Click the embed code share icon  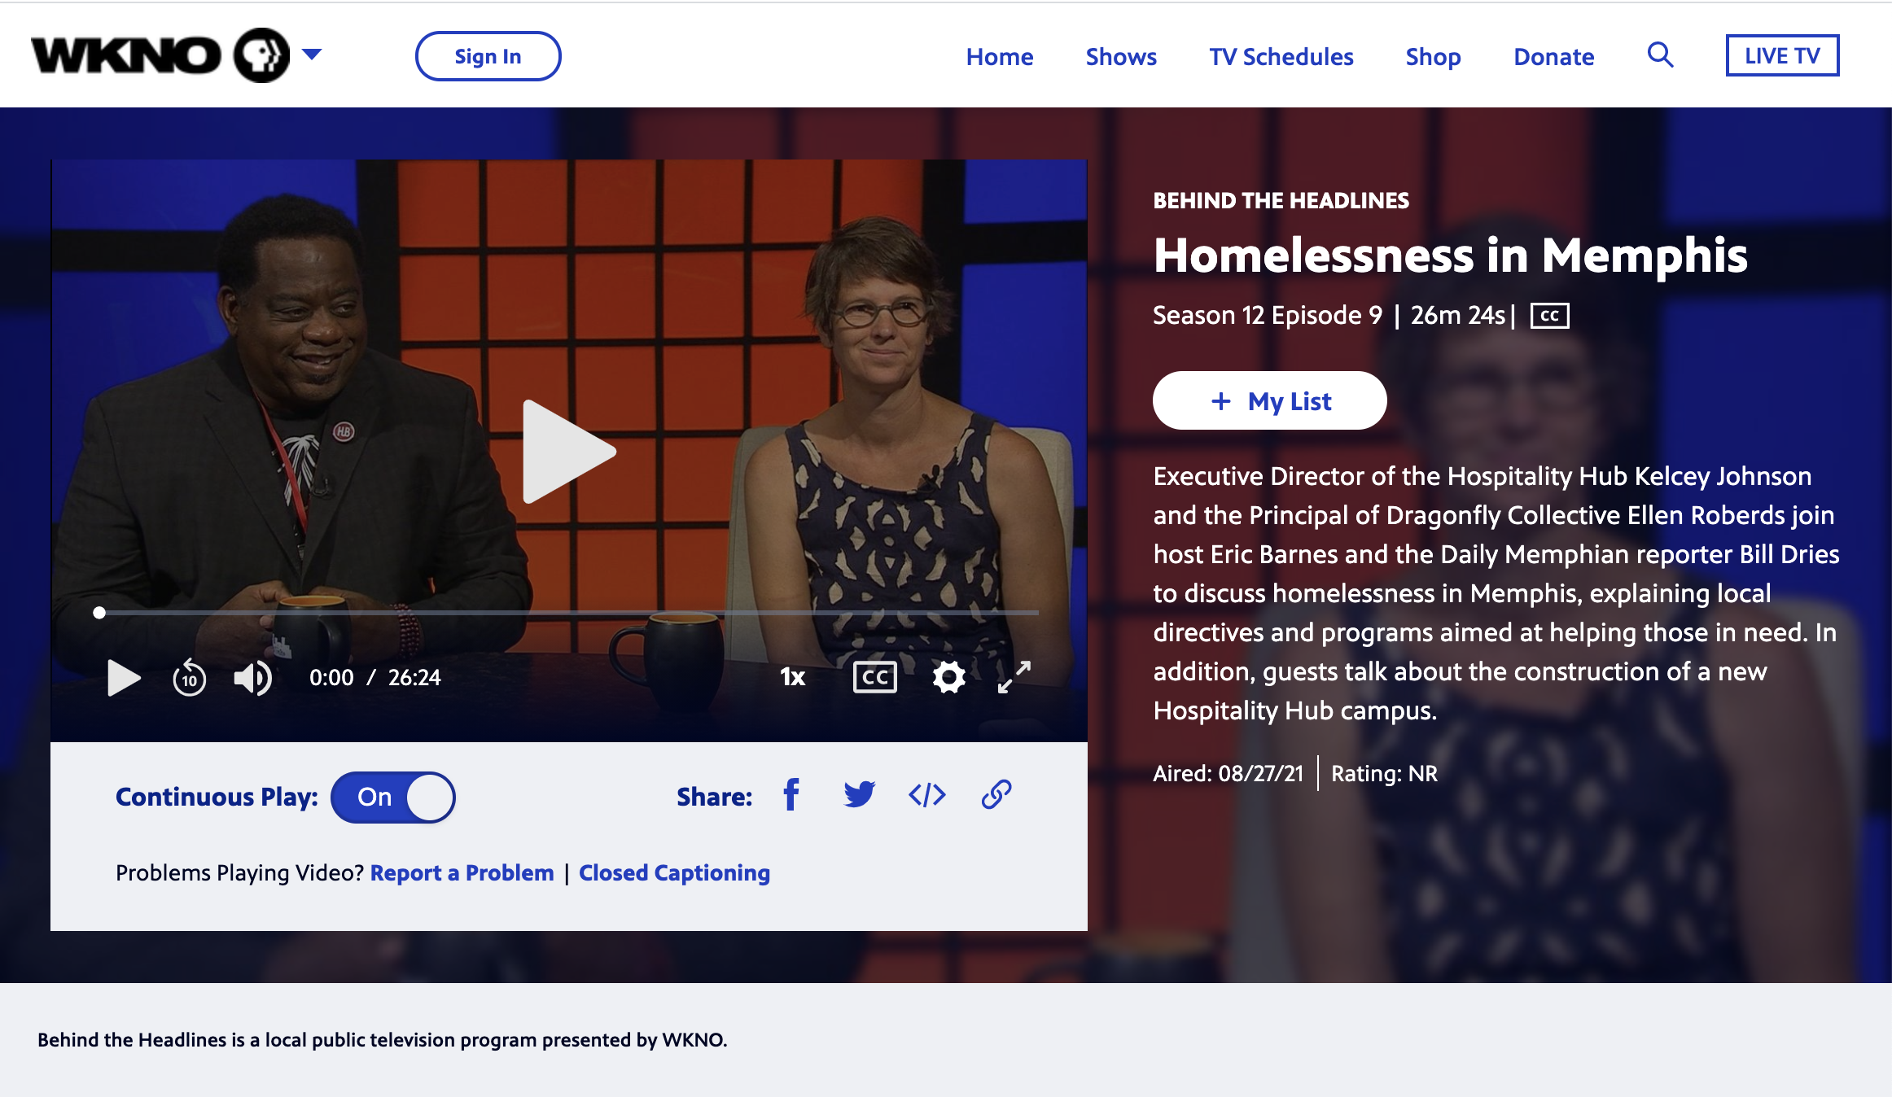928,794
